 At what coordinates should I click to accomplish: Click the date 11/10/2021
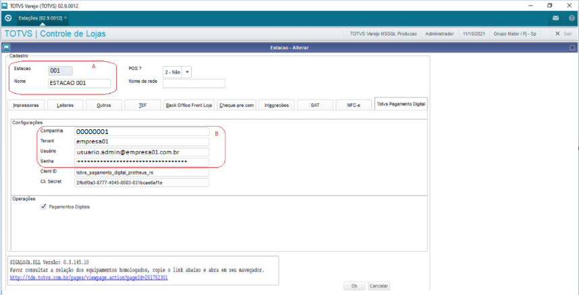tap(474, 34)
